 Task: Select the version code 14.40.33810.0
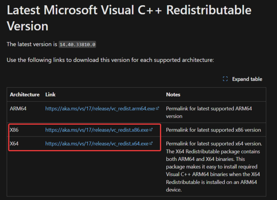pyautogui.click(x=78, y=44)
